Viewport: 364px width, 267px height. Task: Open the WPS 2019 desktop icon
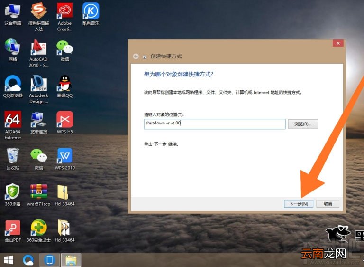[65, 159]
